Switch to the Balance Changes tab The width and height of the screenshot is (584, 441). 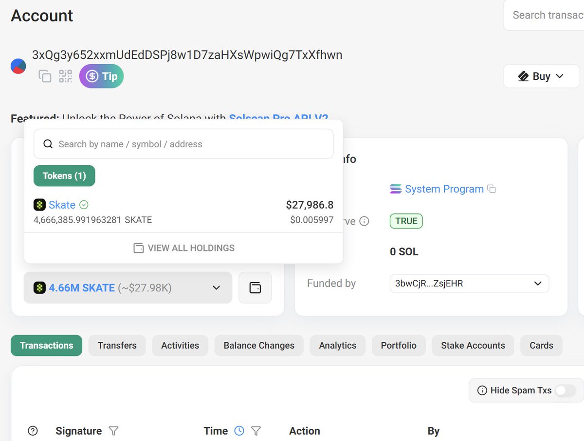(259, 346)
